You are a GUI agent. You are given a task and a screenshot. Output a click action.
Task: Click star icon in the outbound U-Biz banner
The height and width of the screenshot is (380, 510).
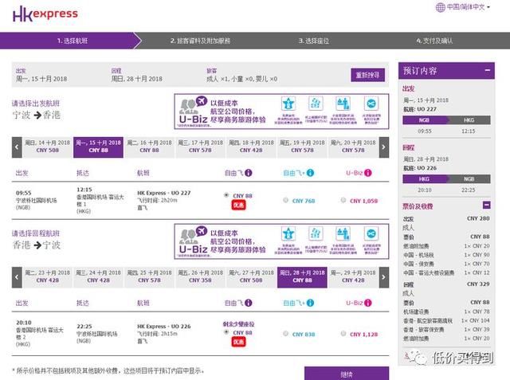[288, 104]
